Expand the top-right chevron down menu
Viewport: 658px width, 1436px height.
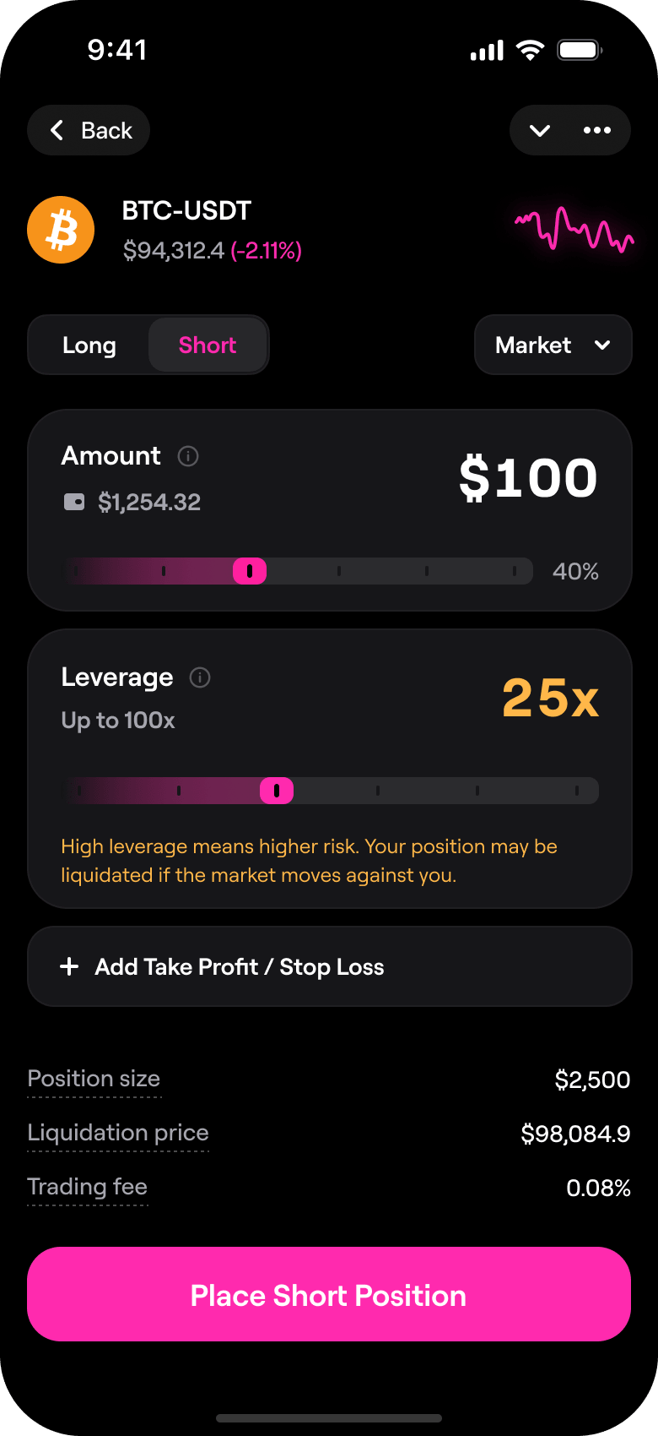pyautogui.click(x=540, y=130)
